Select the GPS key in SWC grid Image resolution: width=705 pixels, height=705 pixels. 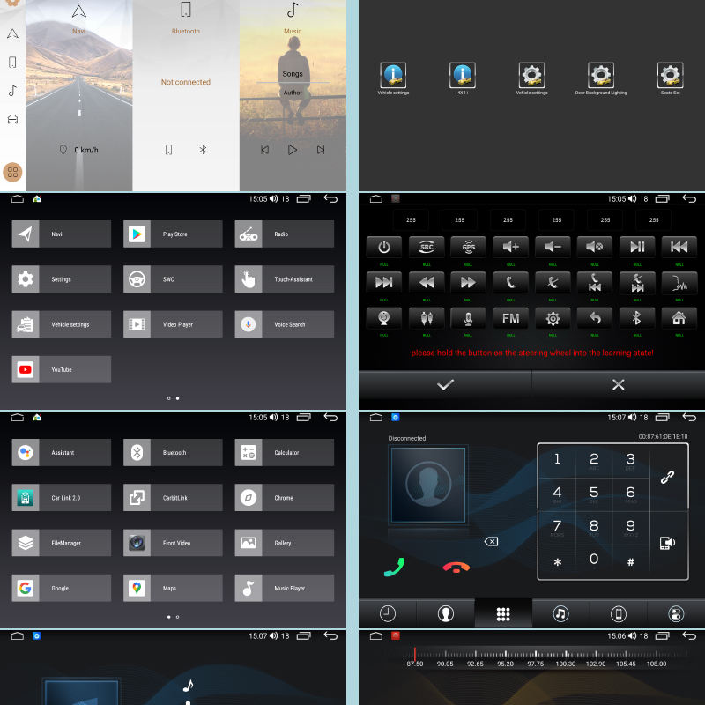468,247
